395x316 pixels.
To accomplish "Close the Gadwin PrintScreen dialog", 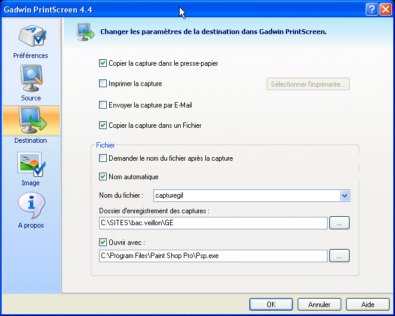I will coord(385,10).
